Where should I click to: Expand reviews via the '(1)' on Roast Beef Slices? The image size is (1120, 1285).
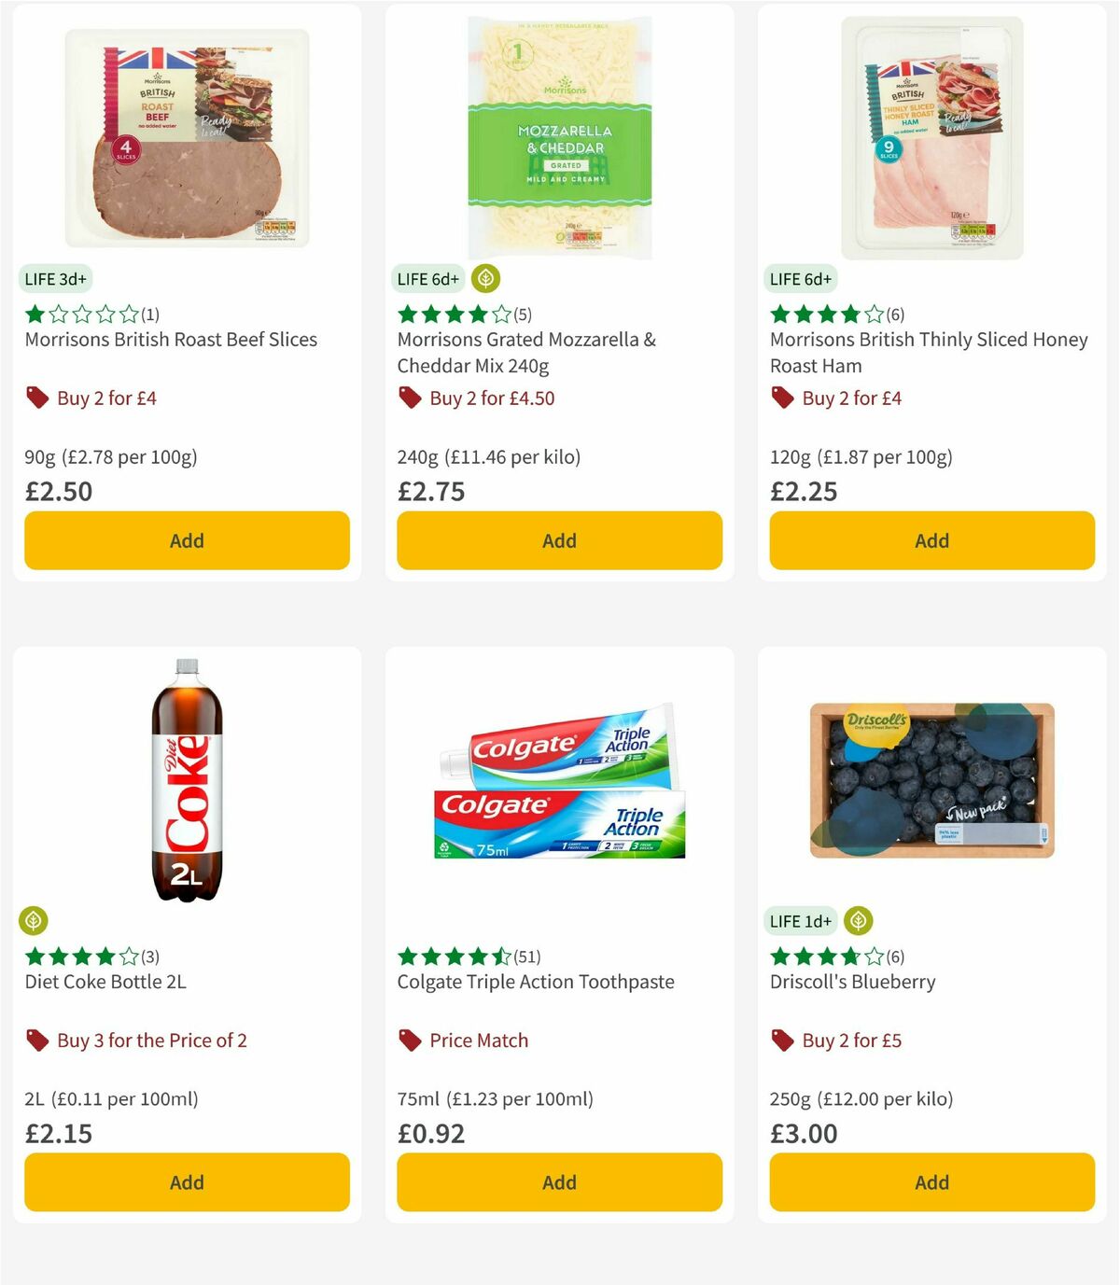click(x=149, y=314)
